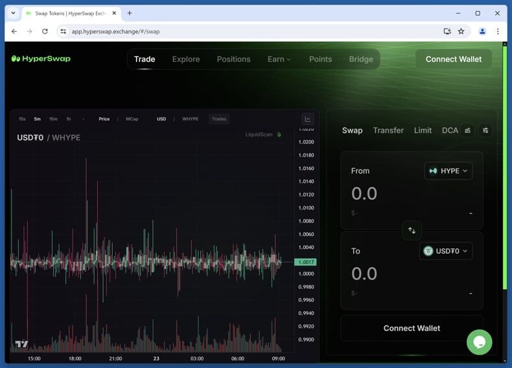This screenshot has height=368, width=512.
Task: Click the browser reload icon
Action: [45, 31]
